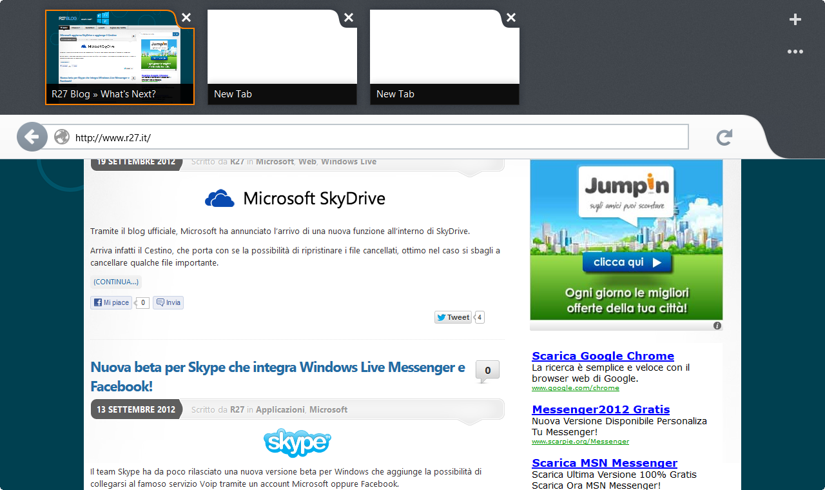Viewport: 825px width, 490px height.
Task: Open the three-dot tab options menu
Action: coord(795,52)
